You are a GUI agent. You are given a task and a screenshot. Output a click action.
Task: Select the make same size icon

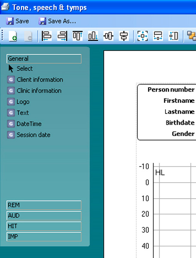[x=142, y=36]
